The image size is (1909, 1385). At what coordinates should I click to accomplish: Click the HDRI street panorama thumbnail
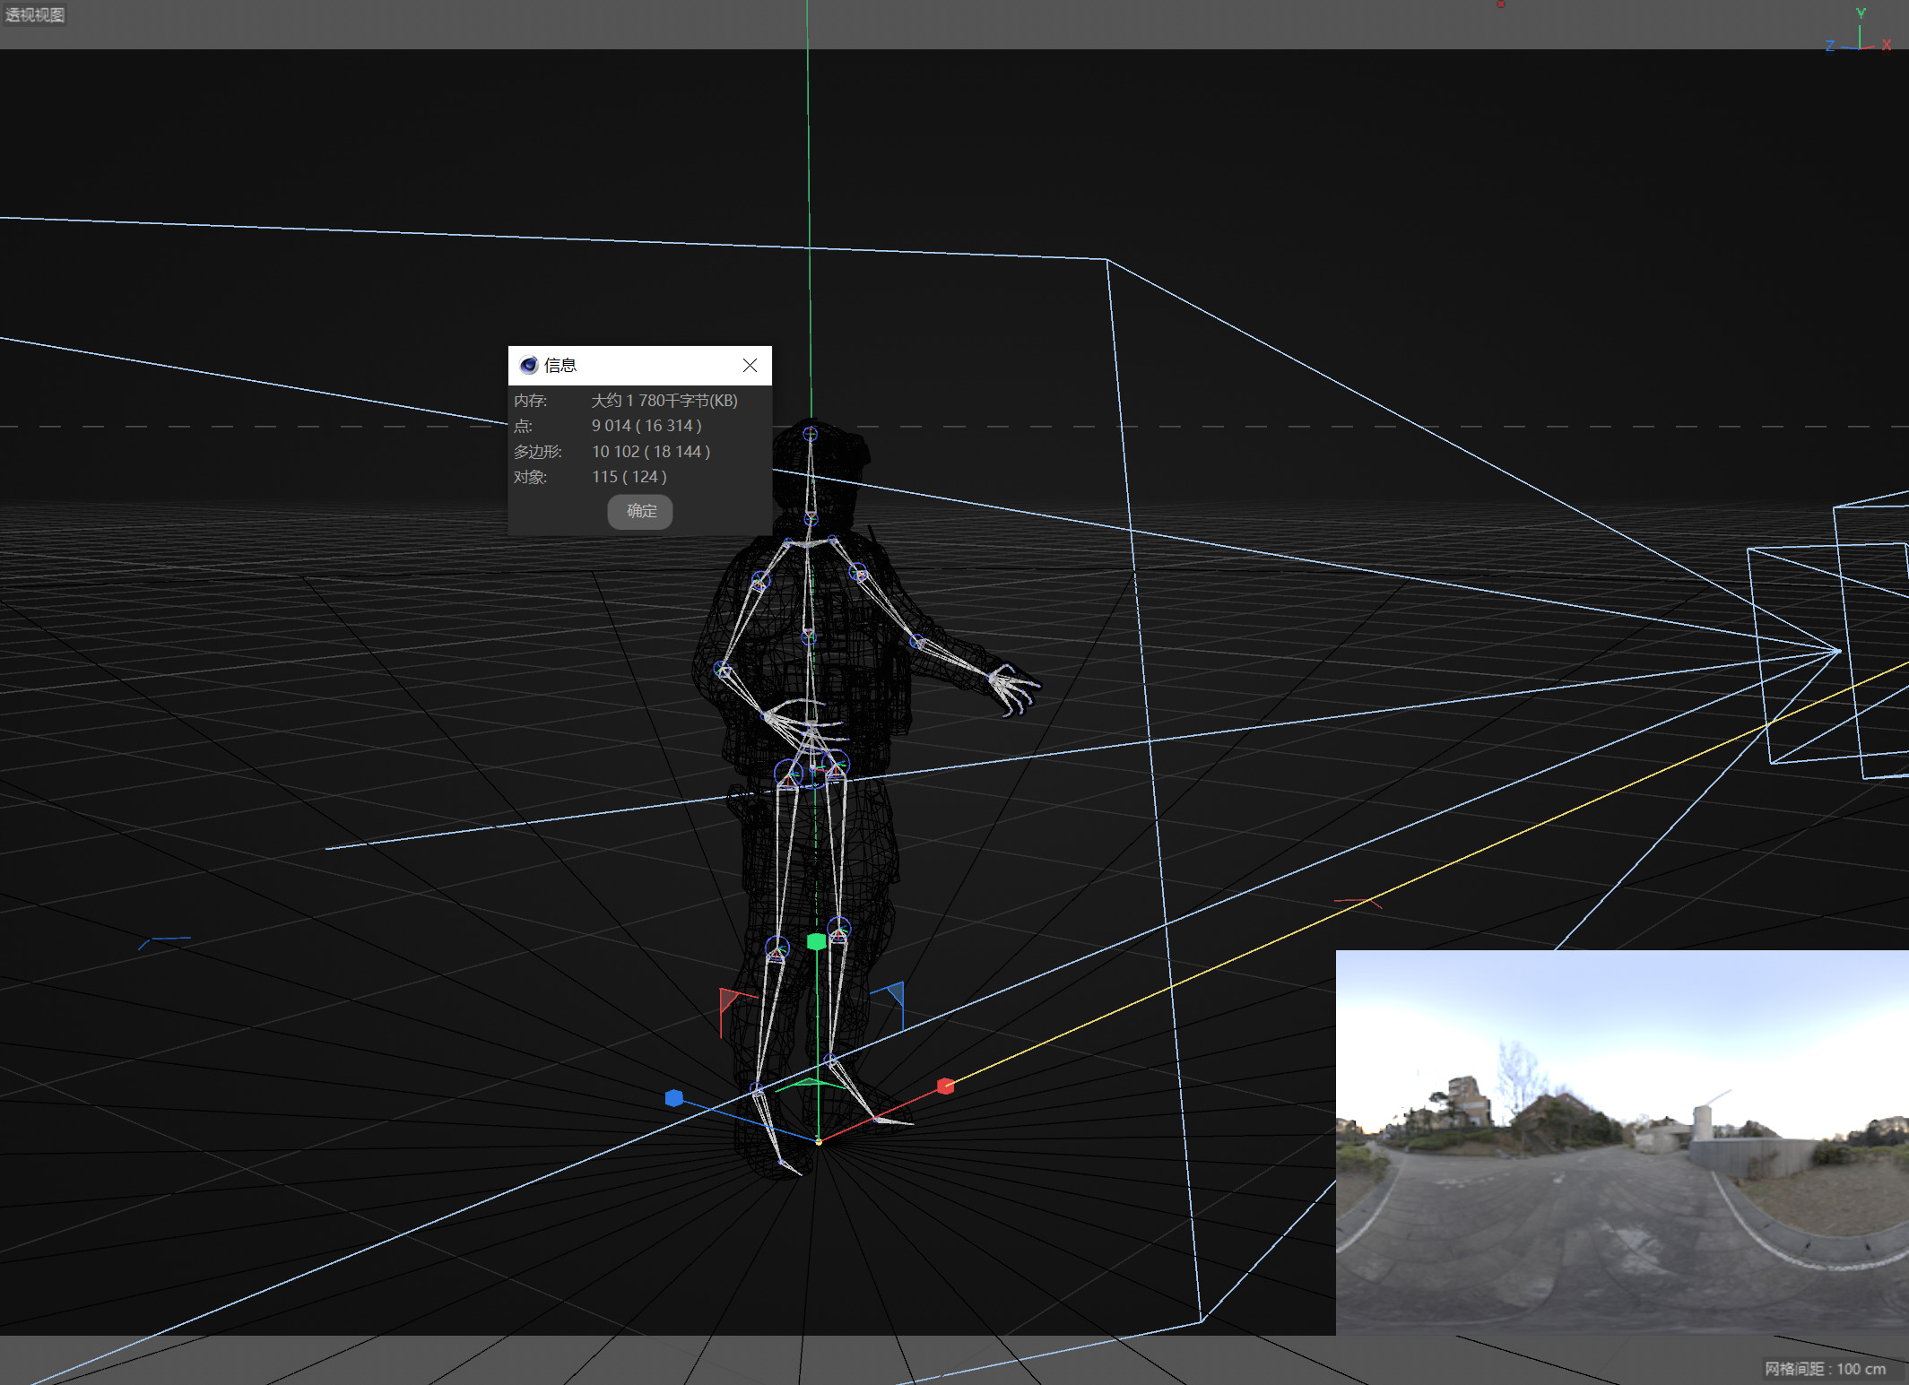click(x=1621, y=1140)
